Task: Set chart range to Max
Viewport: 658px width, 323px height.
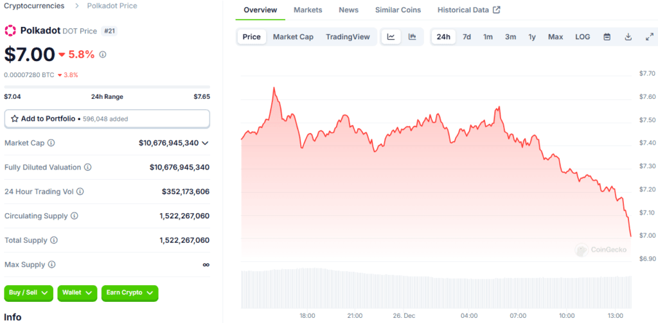Action: pyautogui.click(x=556, y=37)
